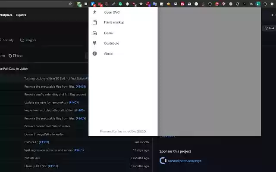Switch to the Insights repository tab
This screenshot has width=276, height=172.
(x=28, y=40)
